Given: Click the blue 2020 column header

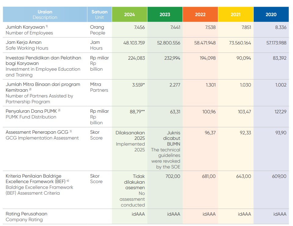Looking at the screenshot, I should (x=271, y=15).
